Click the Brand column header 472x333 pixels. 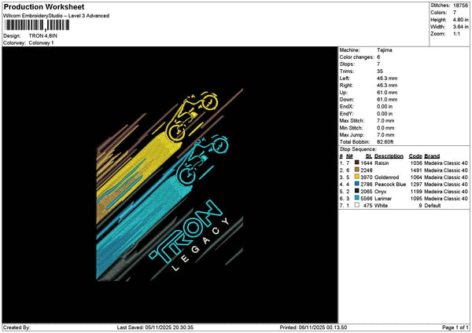tap(432, 156)
